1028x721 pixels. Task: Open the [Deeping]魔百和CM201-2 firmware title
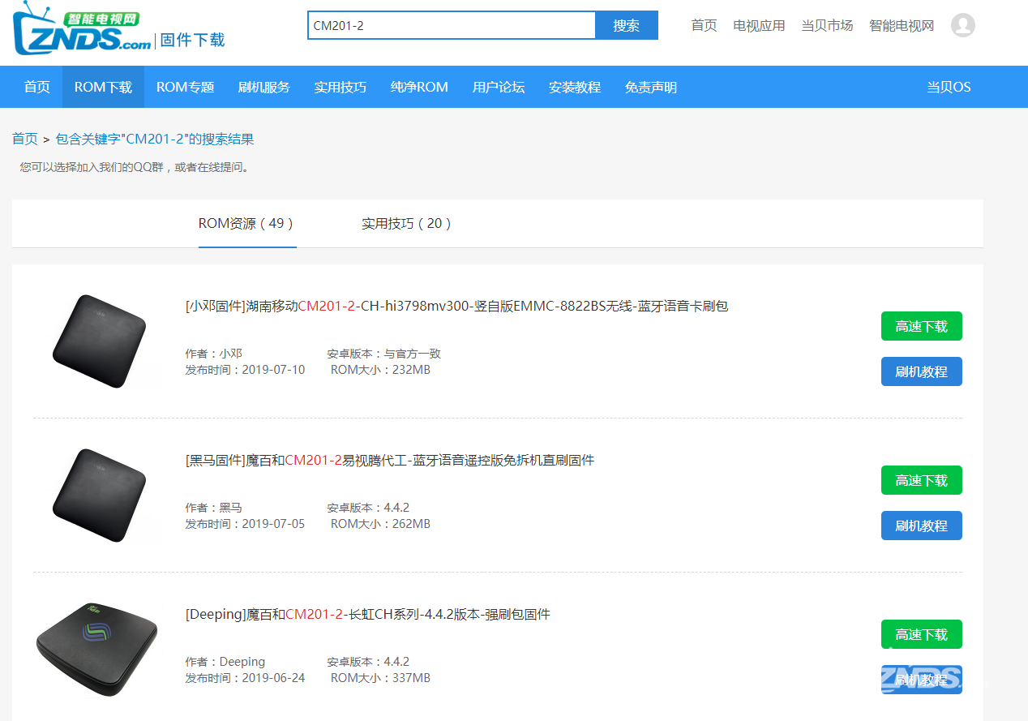368,614
